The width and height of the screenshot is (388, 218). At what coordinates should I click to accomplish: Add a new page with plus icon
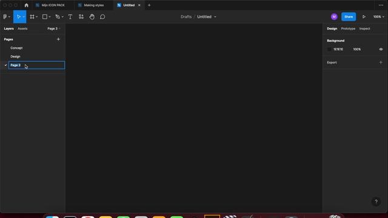[x=58, y=39]
